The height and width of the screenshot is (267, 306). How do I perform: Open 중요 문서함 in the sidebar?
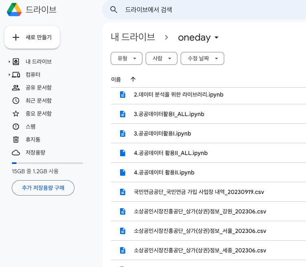click(39, 114)
